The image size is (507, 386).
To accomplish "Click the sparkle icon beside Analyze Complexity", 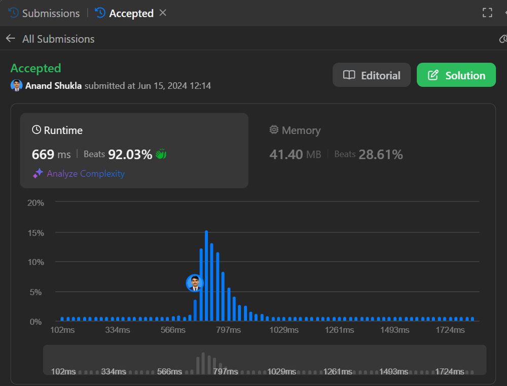I will click(x=38, y=174).
